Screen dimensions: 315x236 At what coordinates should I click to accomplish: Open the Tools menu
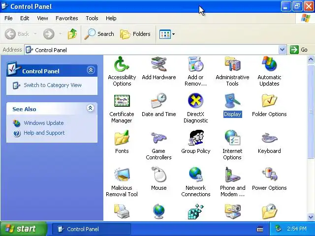click(x=92, y=18)
